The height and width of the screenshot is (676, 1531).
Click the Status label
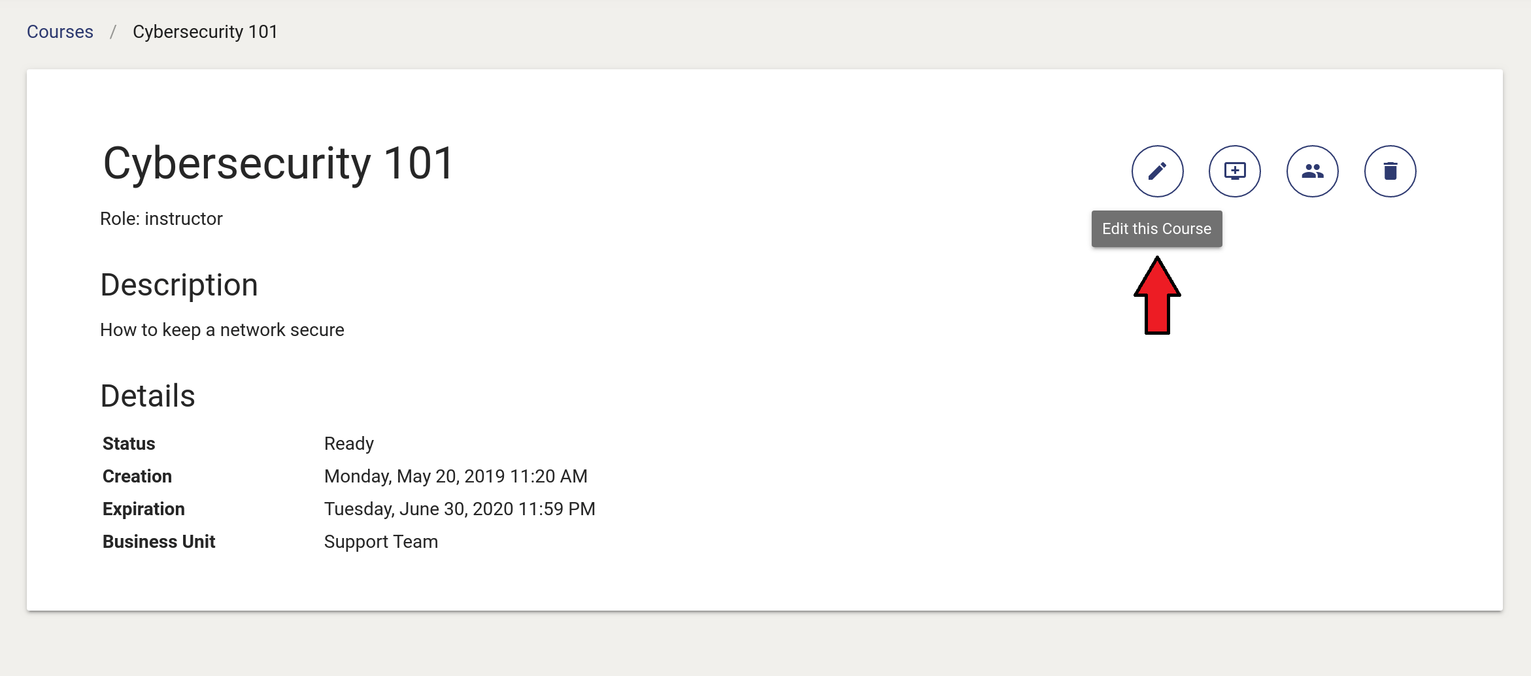pyautogui.click(x=129, y=444)
